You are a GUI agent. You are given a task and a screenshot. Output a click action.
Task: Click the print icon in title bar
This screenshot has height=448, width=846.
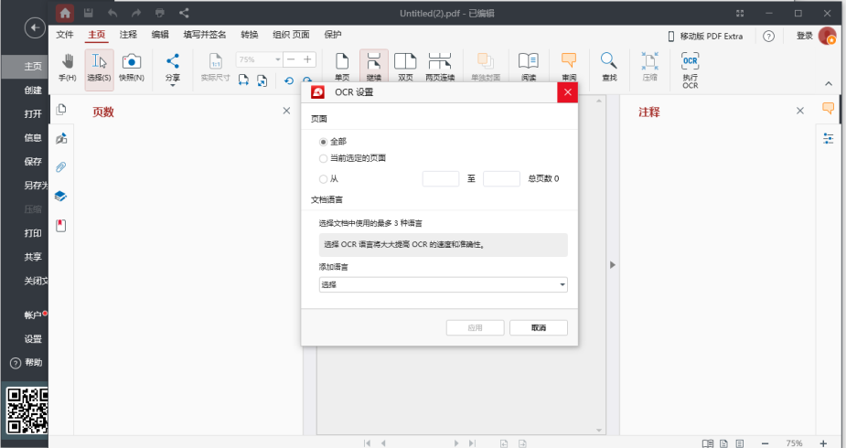click(x=160, y=13)
